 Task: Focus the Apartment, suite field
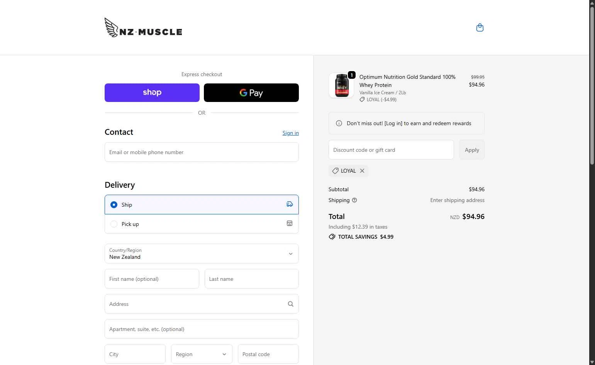202,329
